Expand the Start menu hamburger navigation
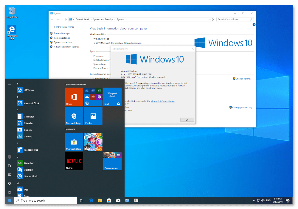This screenshot has width=298, height=209. (10, 84)
